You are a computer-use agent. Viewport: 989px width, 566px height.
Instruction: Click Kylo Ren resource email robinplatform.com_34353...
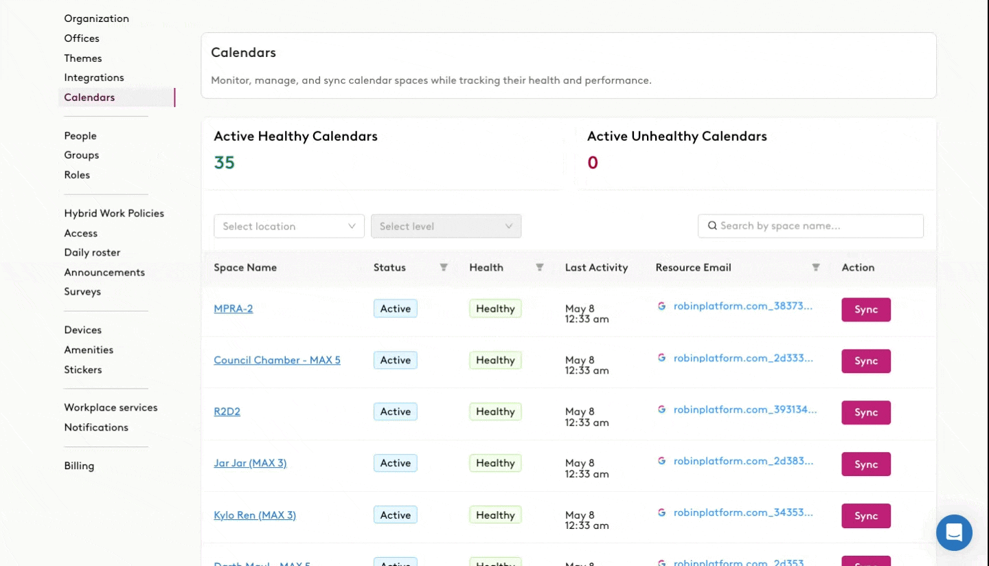[743, 512]
